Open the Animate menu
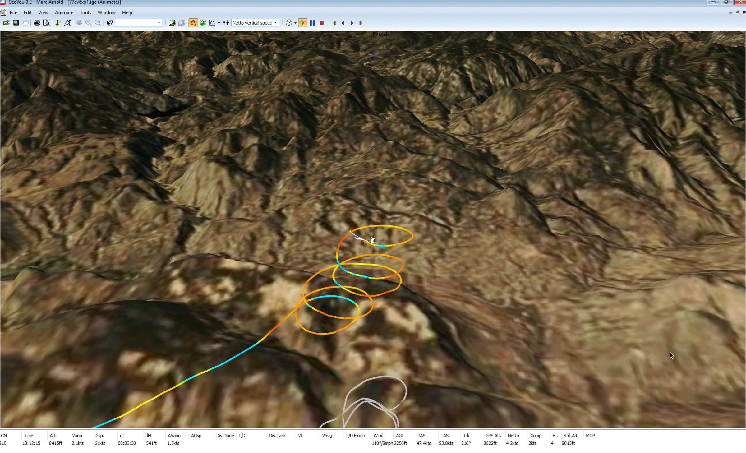Viewport: 746px width, 453px height. [x=64, y=12]
